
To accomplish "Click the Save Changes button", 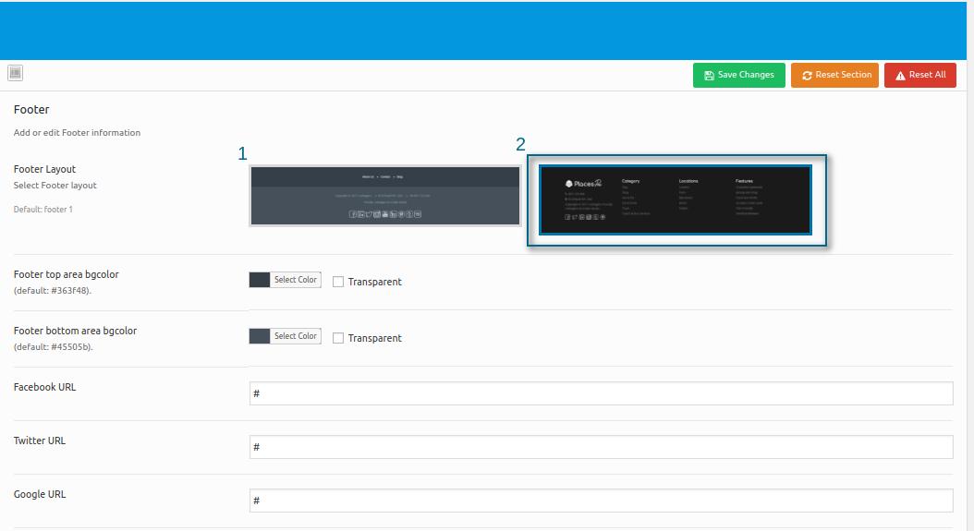I will point(738,75).
